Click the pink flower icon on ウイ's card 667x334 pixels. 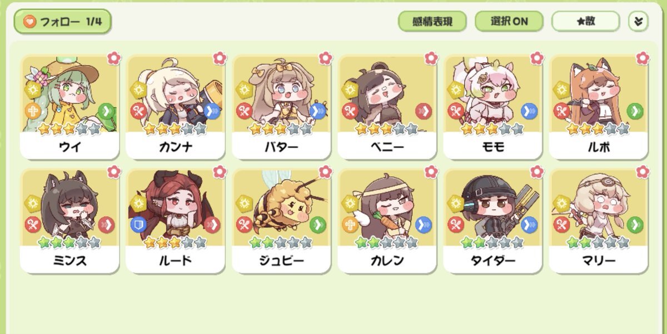pyautogui.click(x=113, y=57)
